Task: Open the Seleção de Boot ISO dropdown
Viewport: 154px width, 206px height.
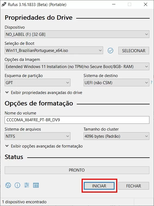Action: click(54, 51)
